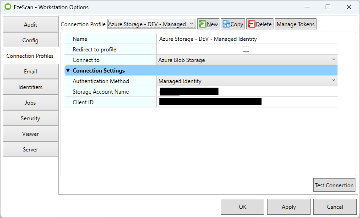Open the Jobs tab
Image resolution: width=360 pixels, height=218 pixels.
30,103
